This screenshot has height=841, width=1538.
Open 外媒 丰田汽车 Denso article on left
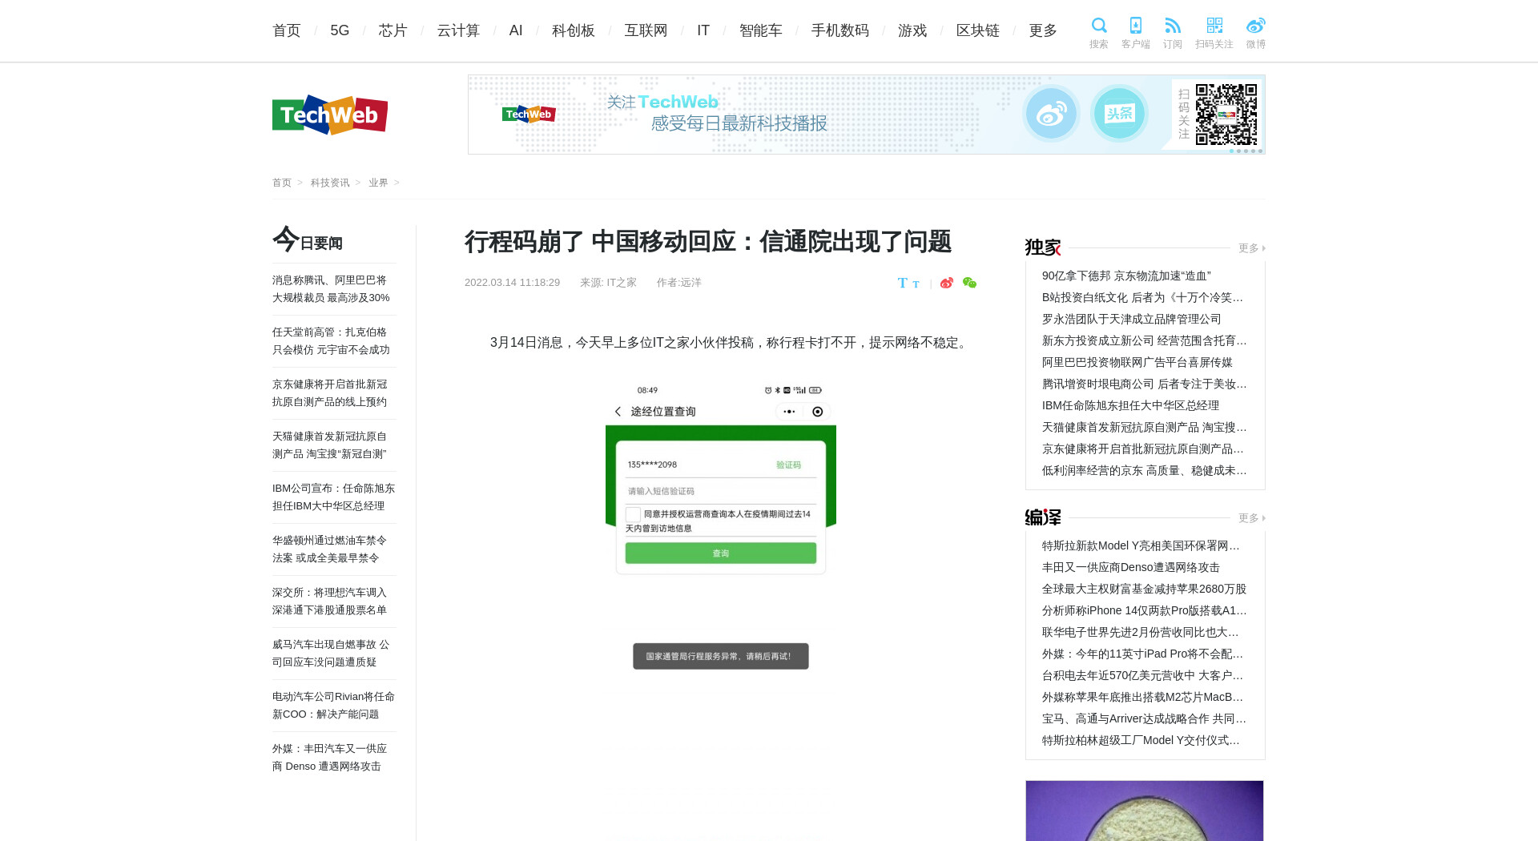click(330, 758)
